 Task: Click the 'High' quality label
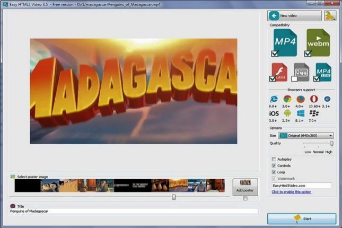[x=329, y=152]
